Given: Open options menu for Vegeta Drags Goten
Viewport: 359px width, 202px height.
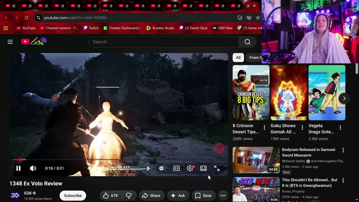Looking at the screenshot, I should click(x=340, y=128).
